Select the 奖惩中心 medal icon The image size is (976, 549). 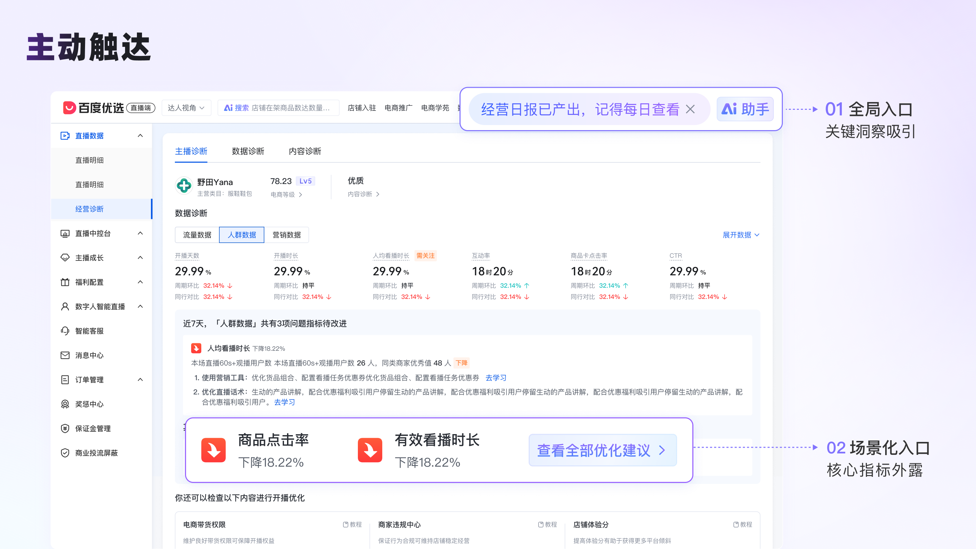tap(65, 404)
